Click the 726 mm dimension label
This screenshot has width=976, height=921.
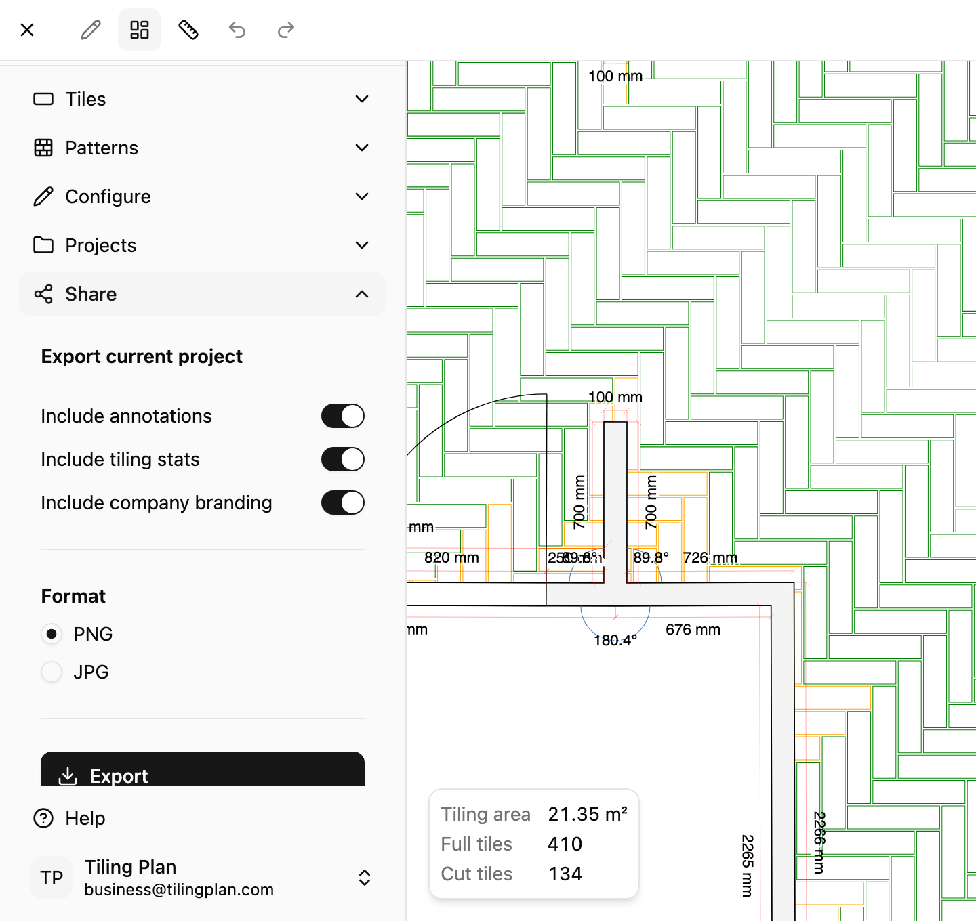(710, 557)
